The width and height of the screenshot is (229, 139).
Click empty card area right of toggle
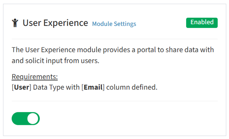[x=129, y=119]
